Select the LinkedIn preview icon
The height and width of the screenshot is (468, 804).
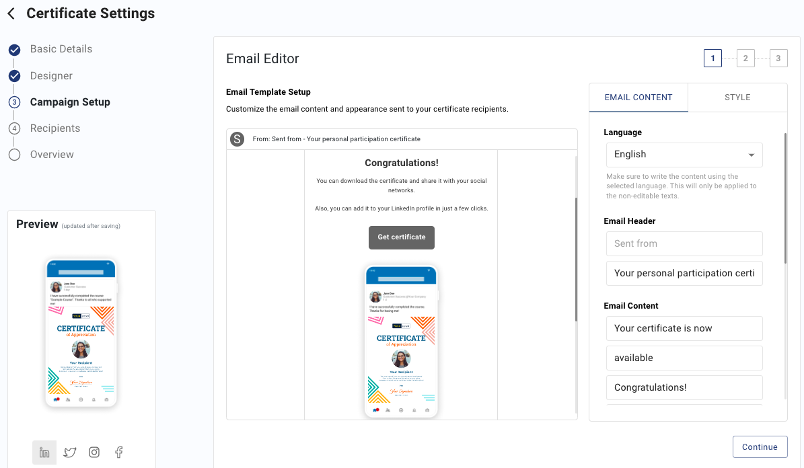tap(44, 452)
